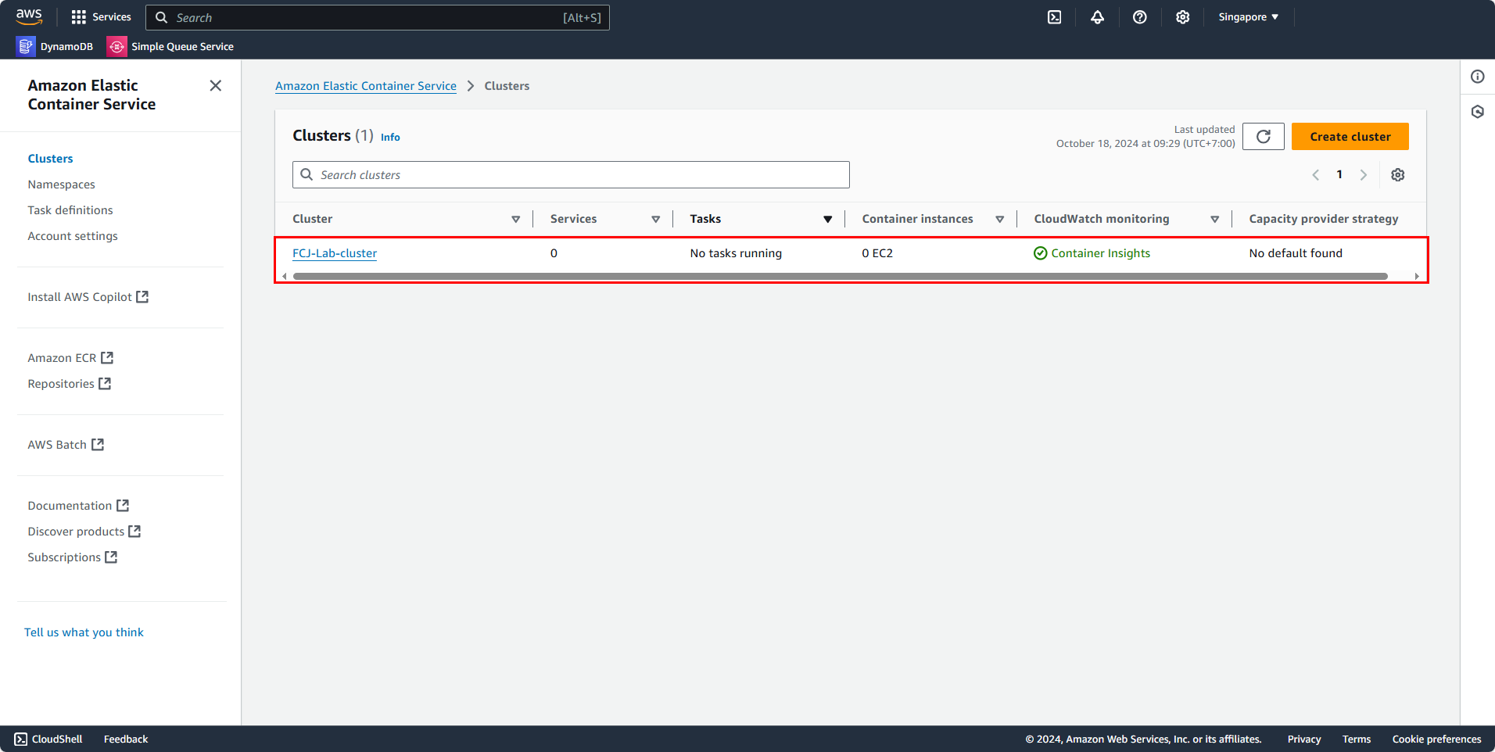
Task: Click the Capacity provider strategy header
Action: click(1324, 220)
